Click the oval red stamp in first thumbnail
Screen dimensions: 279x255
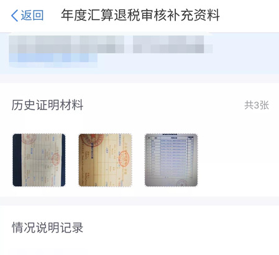pyautogui.click(x=55, y=159)
